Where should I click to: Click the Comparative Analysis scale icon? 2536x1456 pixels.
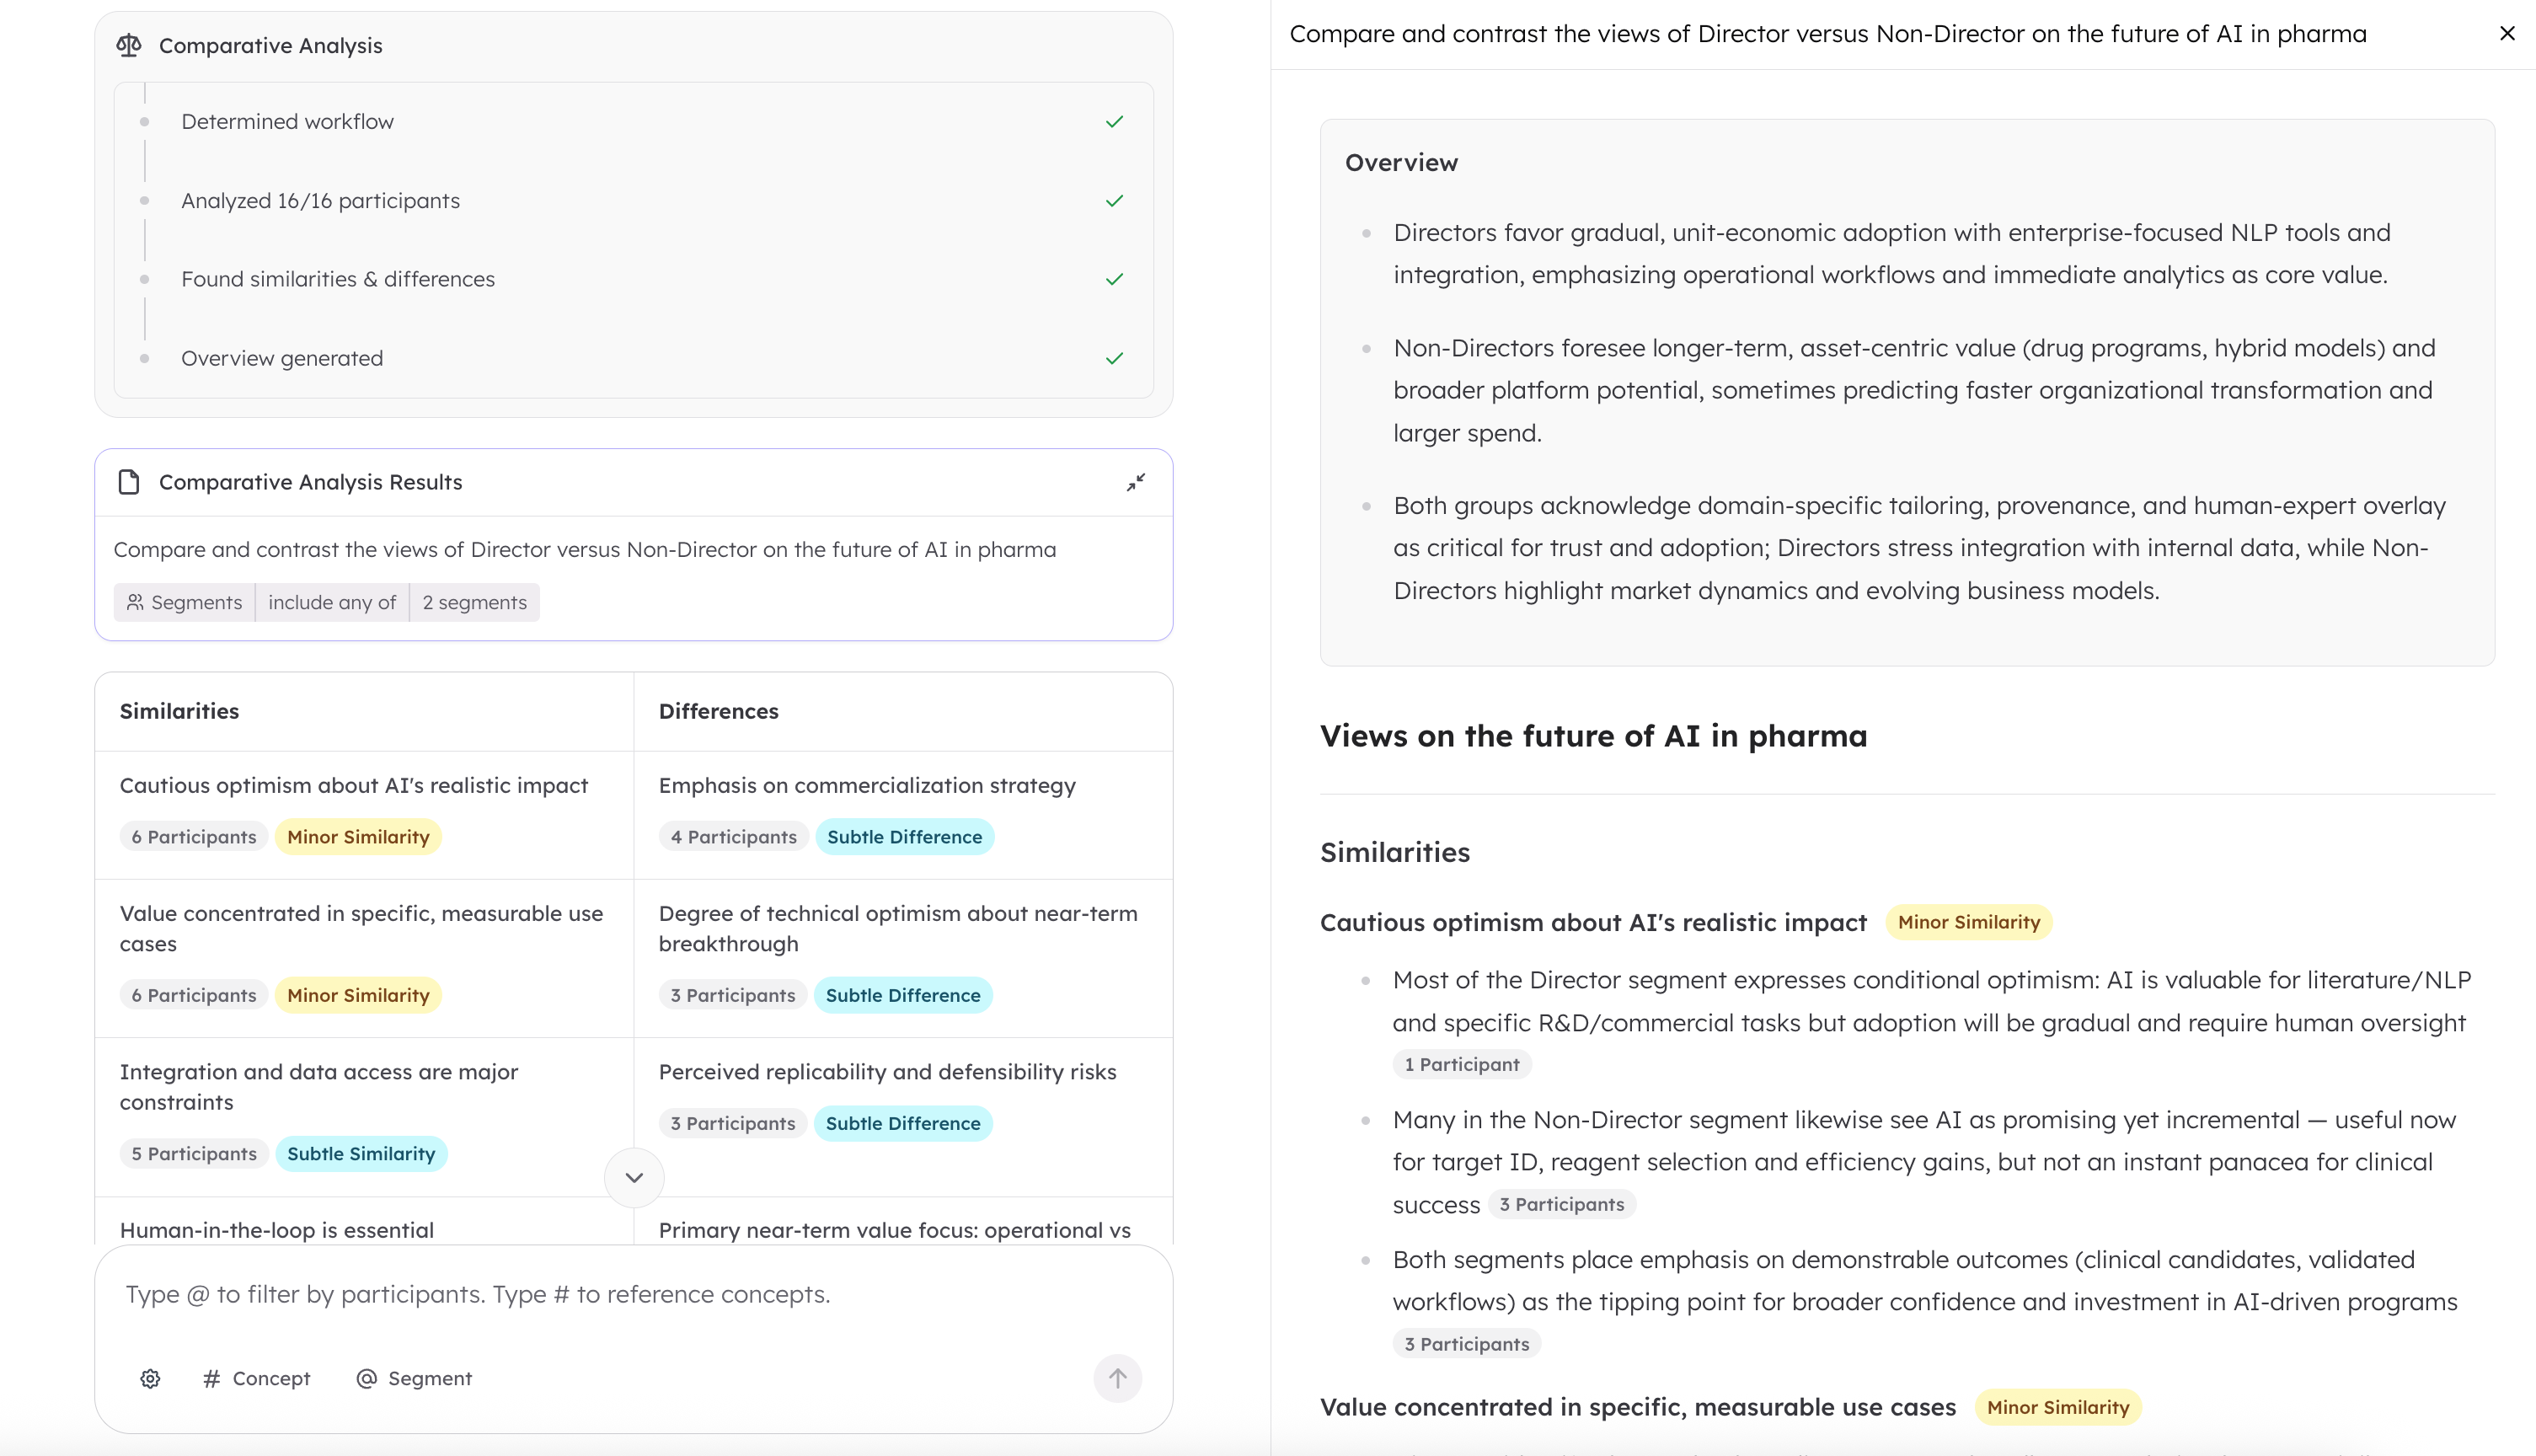129,45
